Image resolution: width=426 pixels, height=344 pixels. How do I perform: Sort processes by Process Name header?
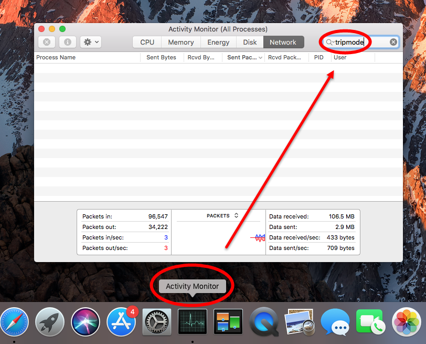pyautogui.click(x=56, y=57)
